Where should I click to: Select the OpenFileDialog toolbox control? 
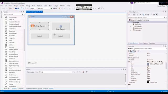point(13,63)
